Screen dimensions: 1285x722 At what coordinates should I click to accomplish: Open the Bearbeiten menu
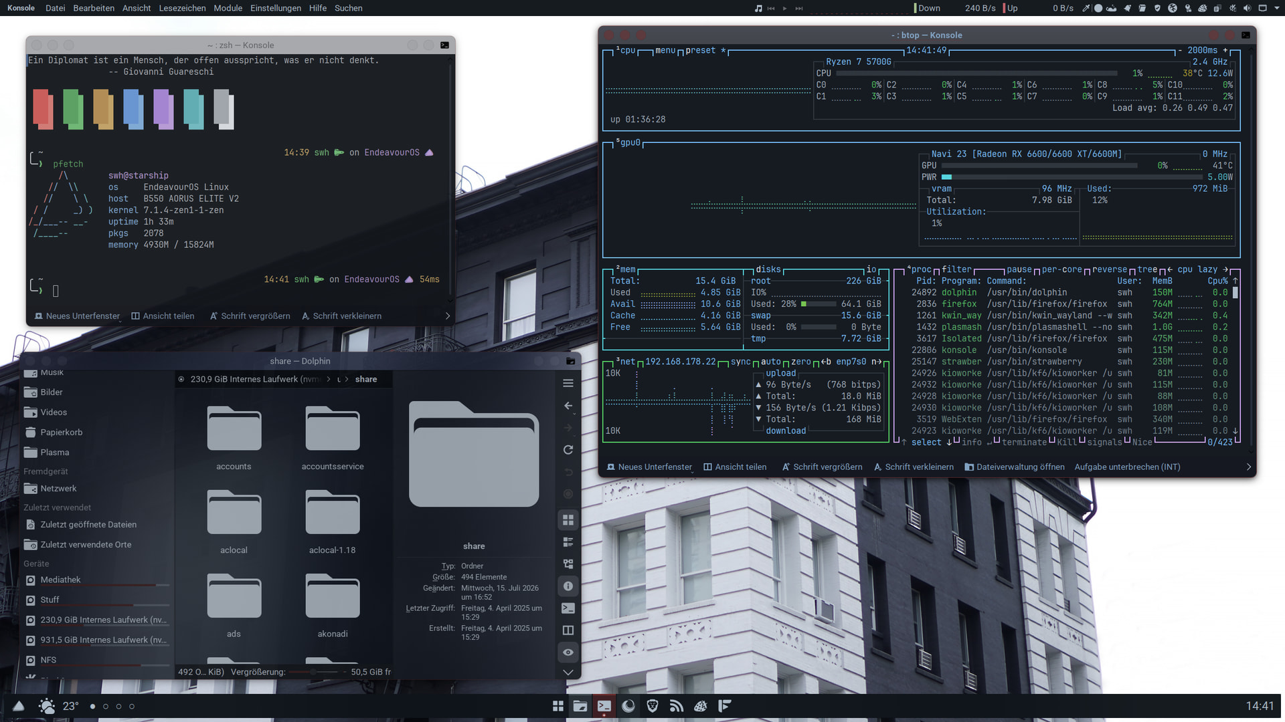click(x=94, y=8)
